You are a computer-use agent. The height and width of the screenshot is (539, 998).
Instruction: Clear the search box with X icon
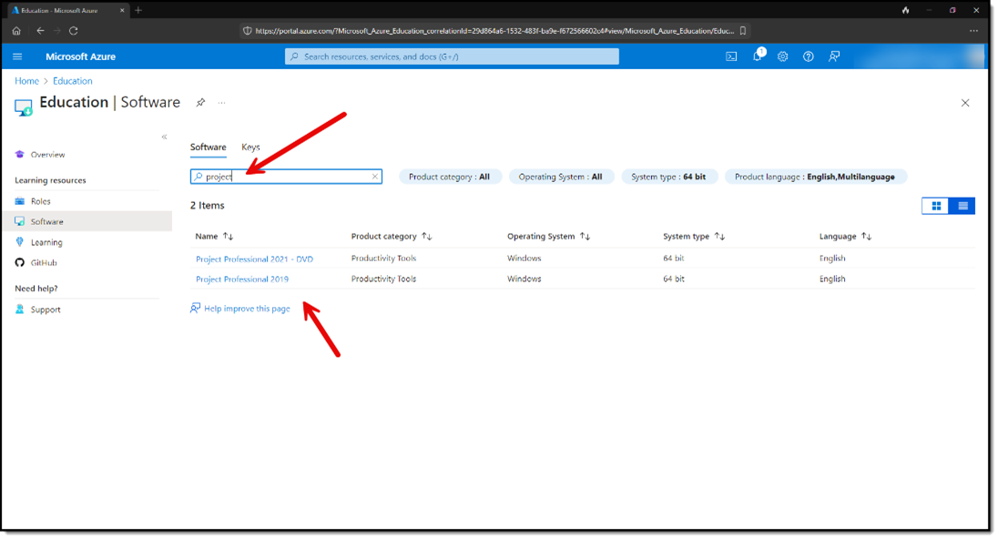coord(374,177)
